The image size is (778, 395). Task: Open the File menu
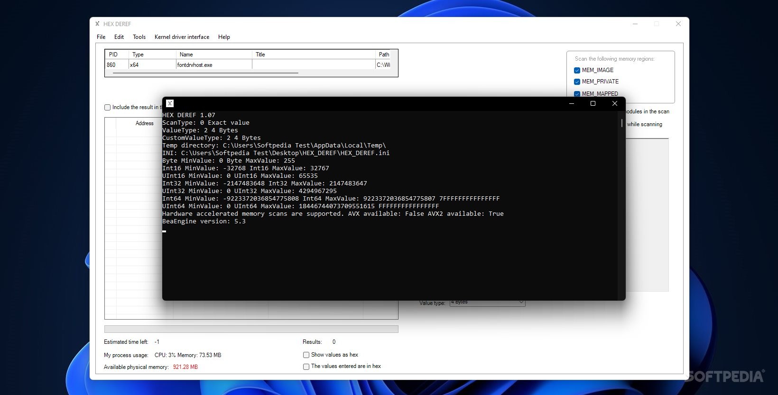[x=101, y=37]
